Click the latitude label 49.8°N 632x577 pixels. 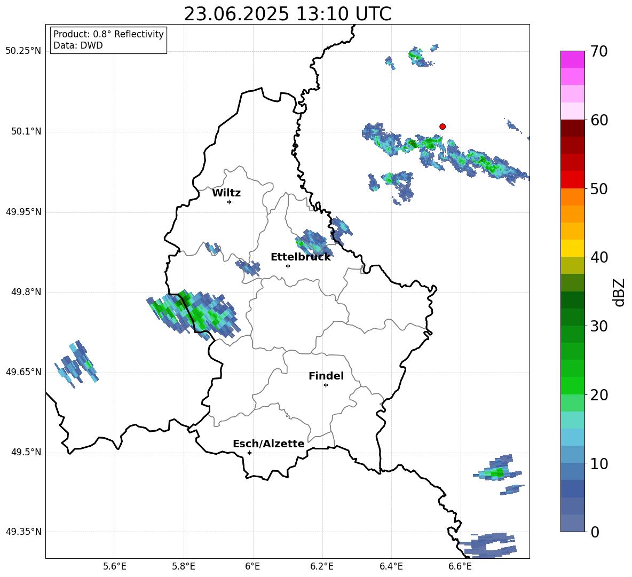(x=26, y=292)
